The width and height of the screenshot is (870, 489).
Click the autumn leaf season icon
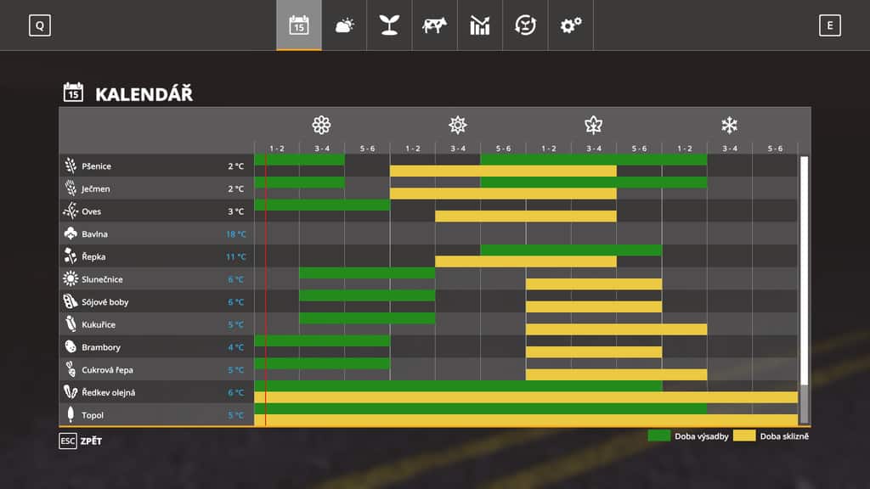pos(593,126)
